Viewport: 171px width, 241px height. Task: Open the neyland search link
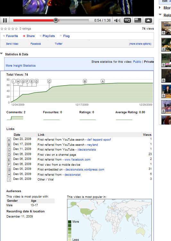tap(92, 144)
